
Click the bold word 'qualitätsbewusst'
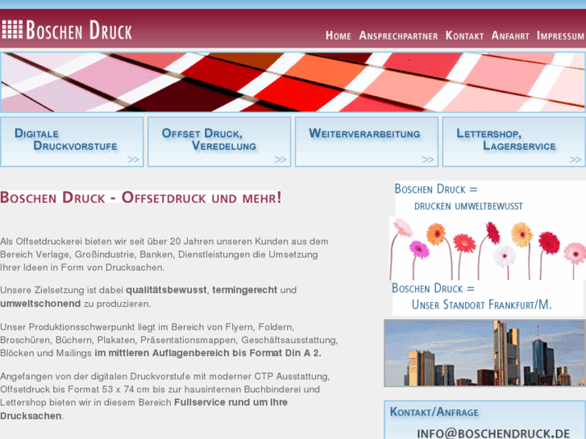[x=166, y=290]
